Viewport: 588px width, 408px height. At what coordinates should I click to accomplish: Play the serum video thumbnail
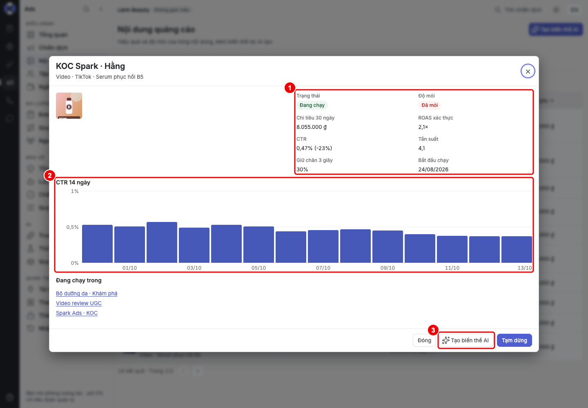click(x=69, y=106)
